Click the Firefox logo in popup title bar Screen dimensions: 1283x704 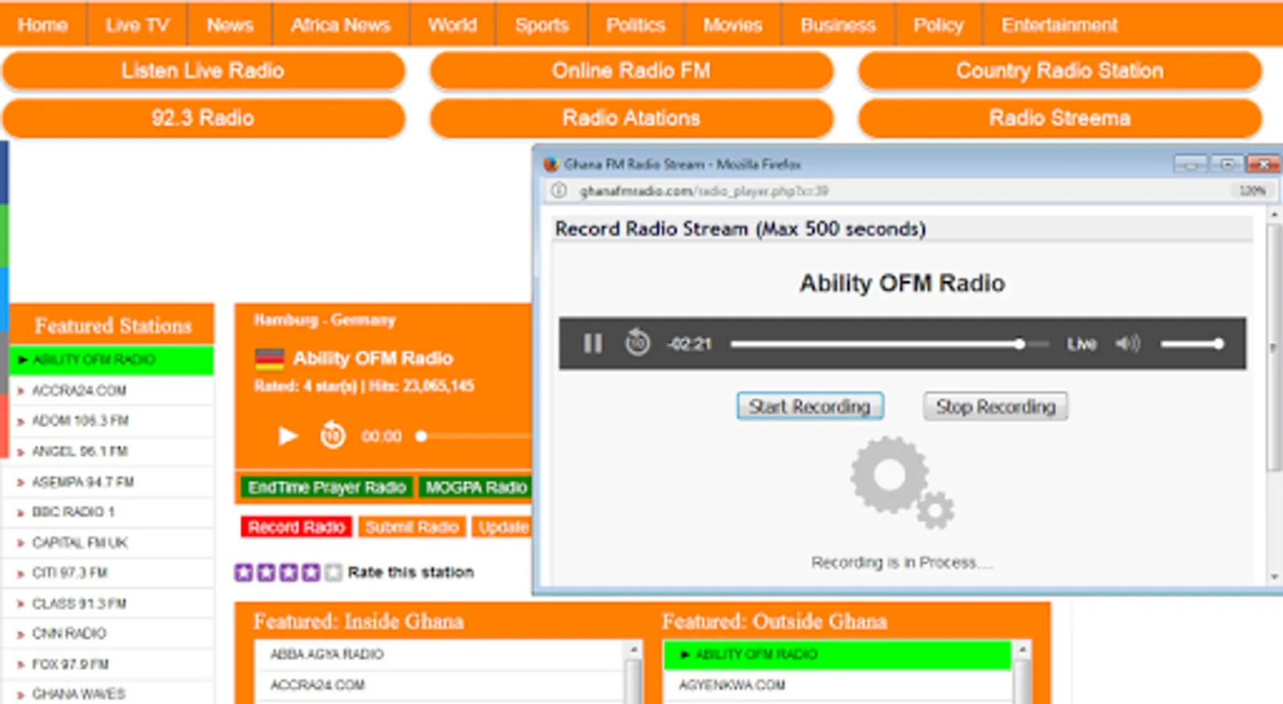(x=551, y=164)
